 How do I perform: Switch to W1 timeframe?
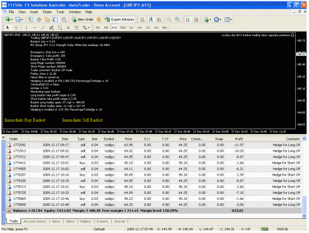[x=156, y=28]
